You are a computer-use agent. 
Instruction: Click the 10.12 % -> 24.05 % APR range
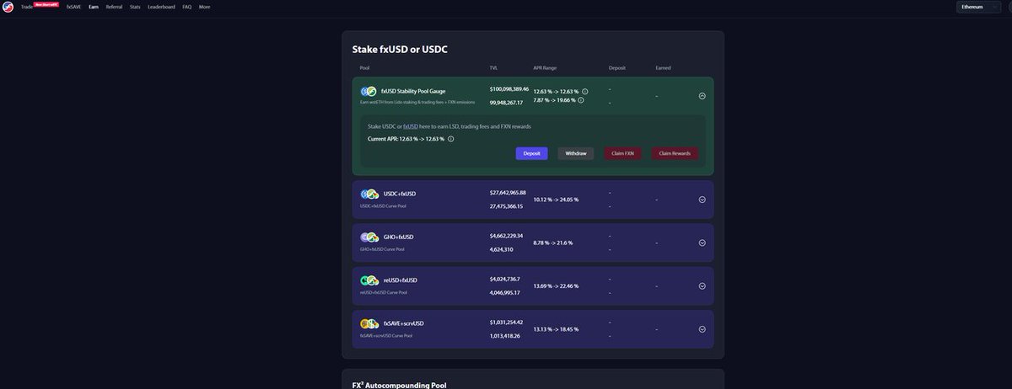point(557,200)
